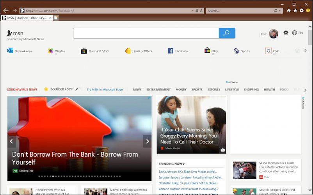The height and width of the screenshot is (195, 313).
Task: Click the blue MSN search button
Action: (227, 33)
